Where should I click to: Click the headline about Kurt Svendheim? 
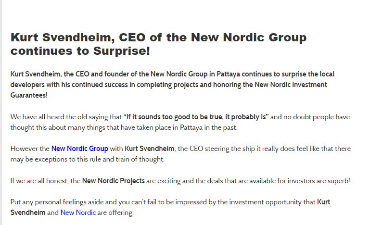coord(158,44)
